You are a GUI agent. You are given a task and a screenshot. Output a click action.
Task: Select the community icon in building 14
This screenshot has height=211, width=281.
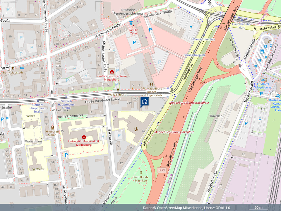pos(136,129)
